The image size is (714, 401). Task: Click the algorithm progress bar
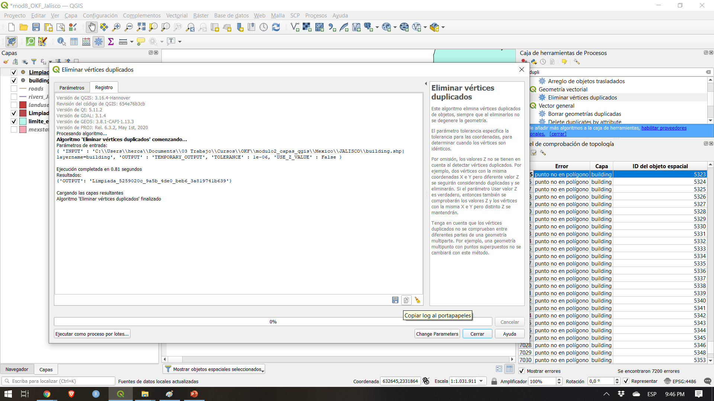pyautogui.click(x=273, y=322)
